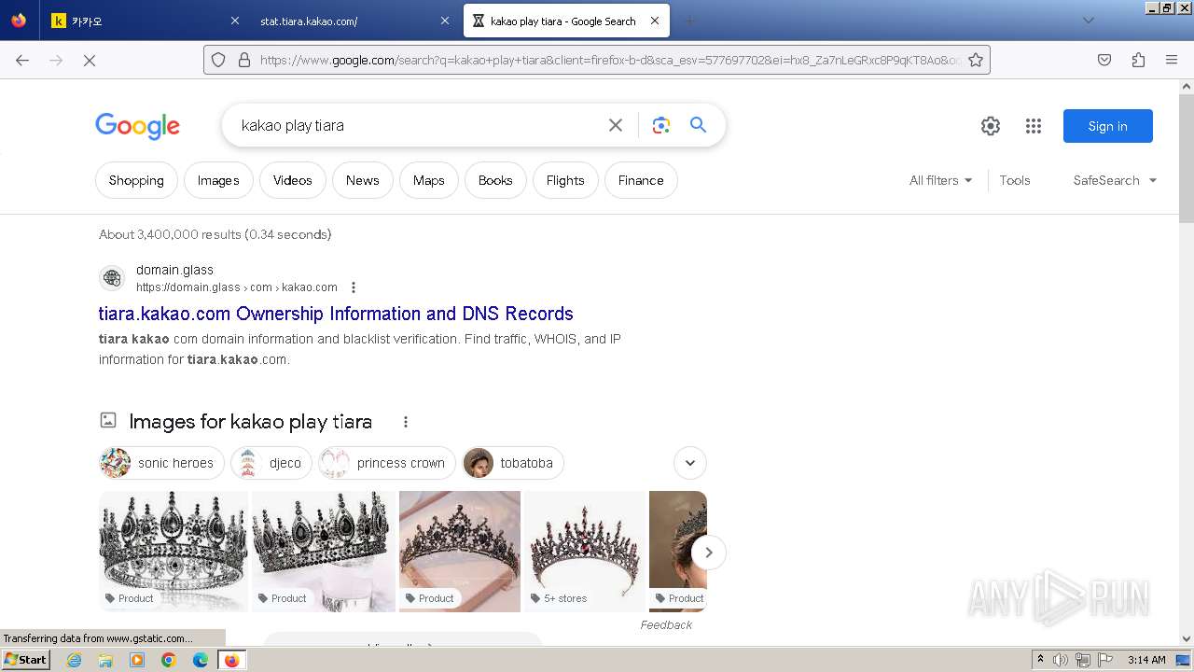Screen dimensions: 1194x672
Task: Open the Firefox View icon in the tab bar
Action: click(x=19, y=21)
